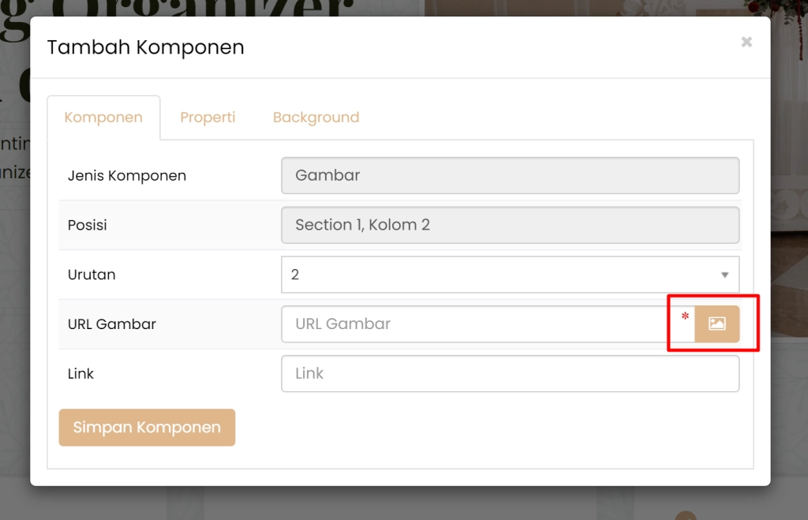
Task: Click the Link label text
Action: (x=80, y=374)
